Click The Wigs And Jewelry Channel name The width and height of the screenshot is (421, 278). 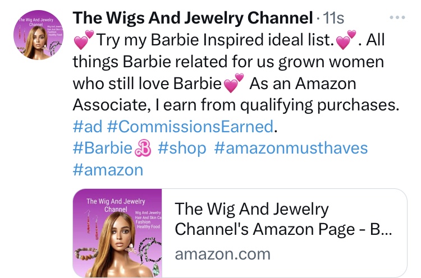point(193,18)
